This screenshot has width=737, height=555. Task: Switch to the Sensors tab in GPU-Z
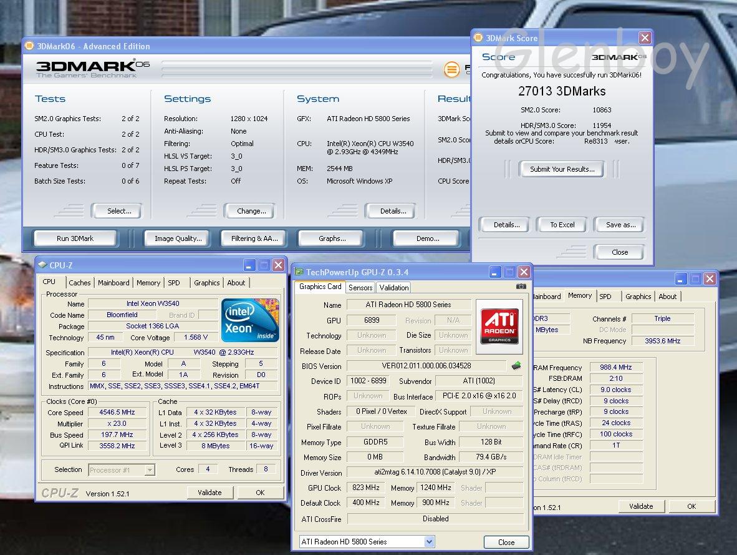[x=360, y=288]
